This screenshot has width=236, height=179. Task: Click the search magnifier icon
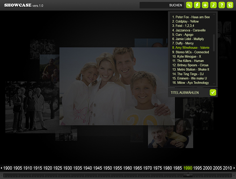pyautogui.click(x=189, y=5)
